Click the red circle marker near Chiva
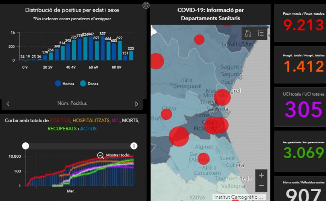Viewport: 326px width, 201px height. pyautogui.click(x=166, y=114)
